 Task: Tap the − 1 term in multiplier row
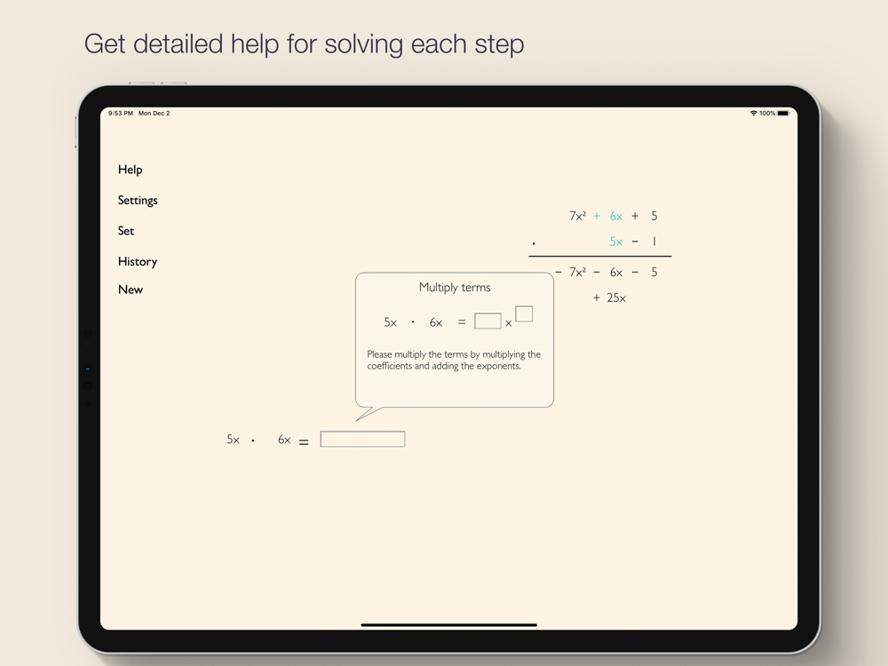[645, 242]
